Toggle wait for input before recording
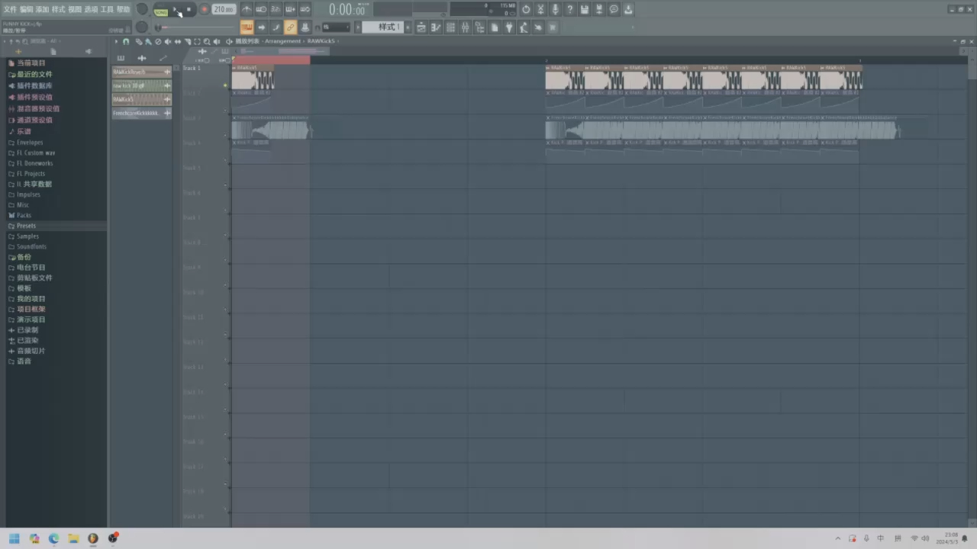This screenshot has width=977, height=549. tap(261, 9)
